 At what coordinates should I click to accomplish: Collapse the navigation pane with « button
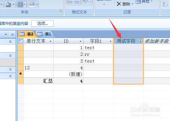12,34
